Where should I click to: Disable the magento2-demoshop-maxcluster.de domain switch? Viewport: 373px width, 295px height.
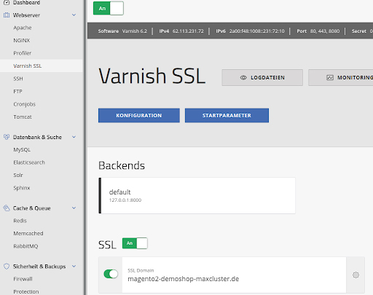pyautogui.click(x=111, y=274)
